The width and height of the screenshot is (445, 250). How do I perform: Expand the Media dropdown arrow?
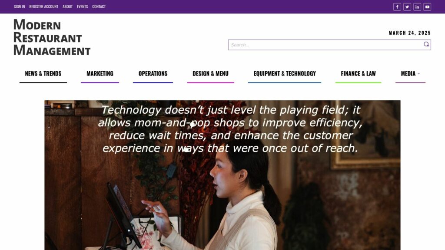tap(418, 74)
